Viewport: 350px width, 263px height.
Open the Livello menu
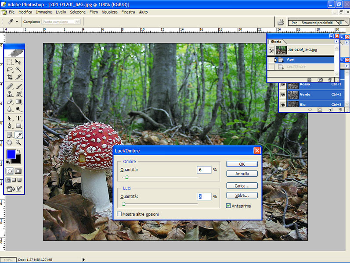click(61, 12)
